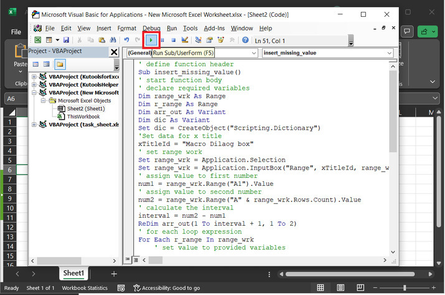Click the code window horizontal scrollbar thumb
This screenshot has width=445, height=295.
(156, 260)
